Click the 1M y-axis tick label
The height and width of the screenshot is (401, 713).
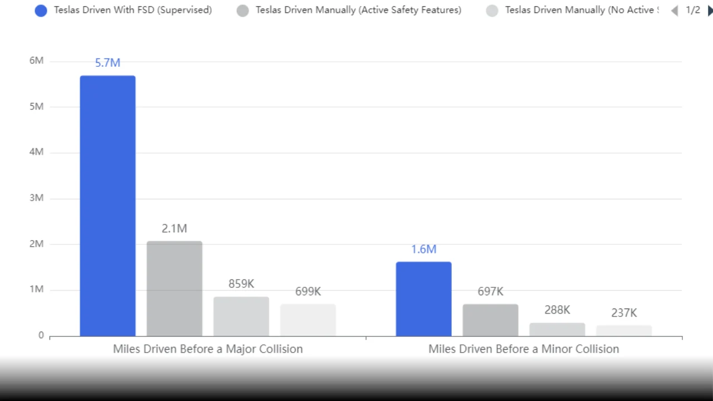pyautogui.click(x=36, y=290)
